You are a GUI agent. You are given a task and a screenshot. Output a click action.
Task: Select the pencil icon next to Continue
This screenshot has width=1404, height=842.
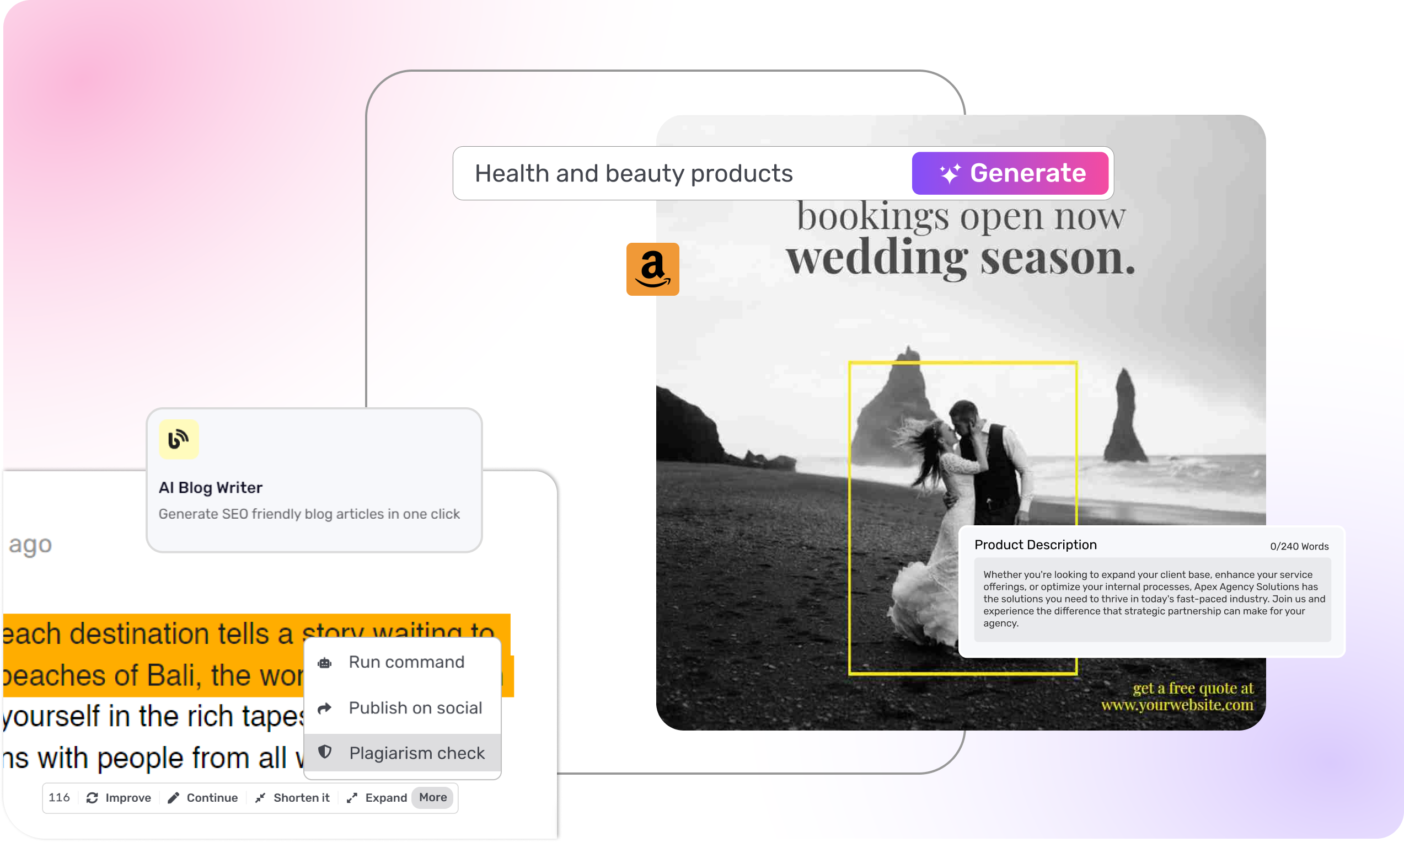pos(174,797)
